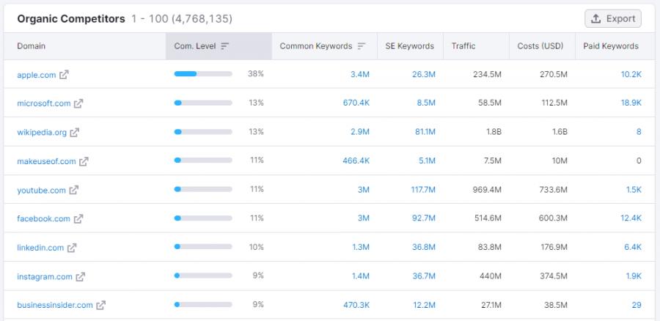Click apple.com competition level bar at 38%
The width and height of the screenshot is (660, 321).
[x=203, y=73]
